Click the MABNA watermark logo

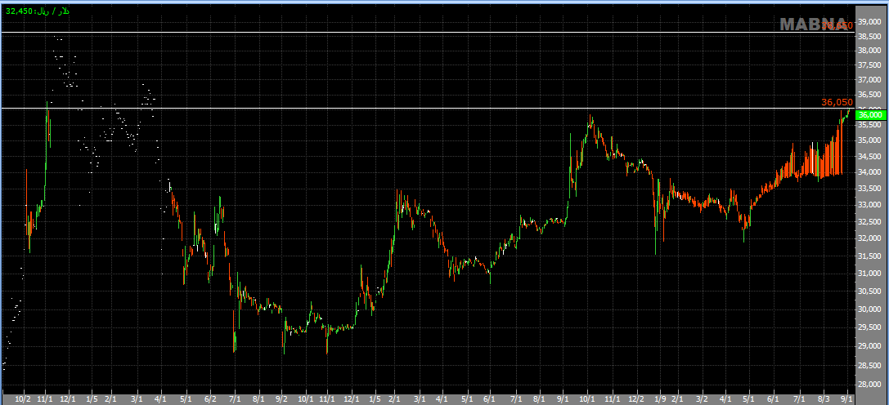coord(814,24)
